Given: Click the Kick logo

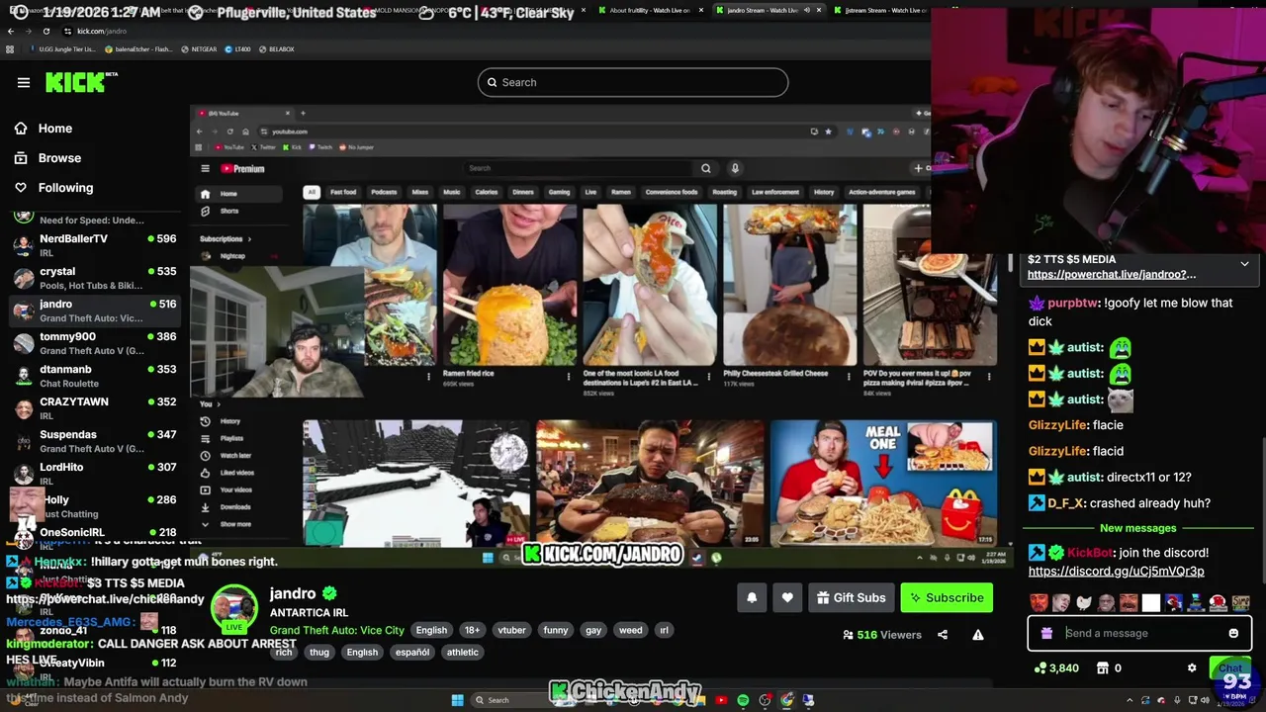Looking at the screenshot, I should [81, 82].
